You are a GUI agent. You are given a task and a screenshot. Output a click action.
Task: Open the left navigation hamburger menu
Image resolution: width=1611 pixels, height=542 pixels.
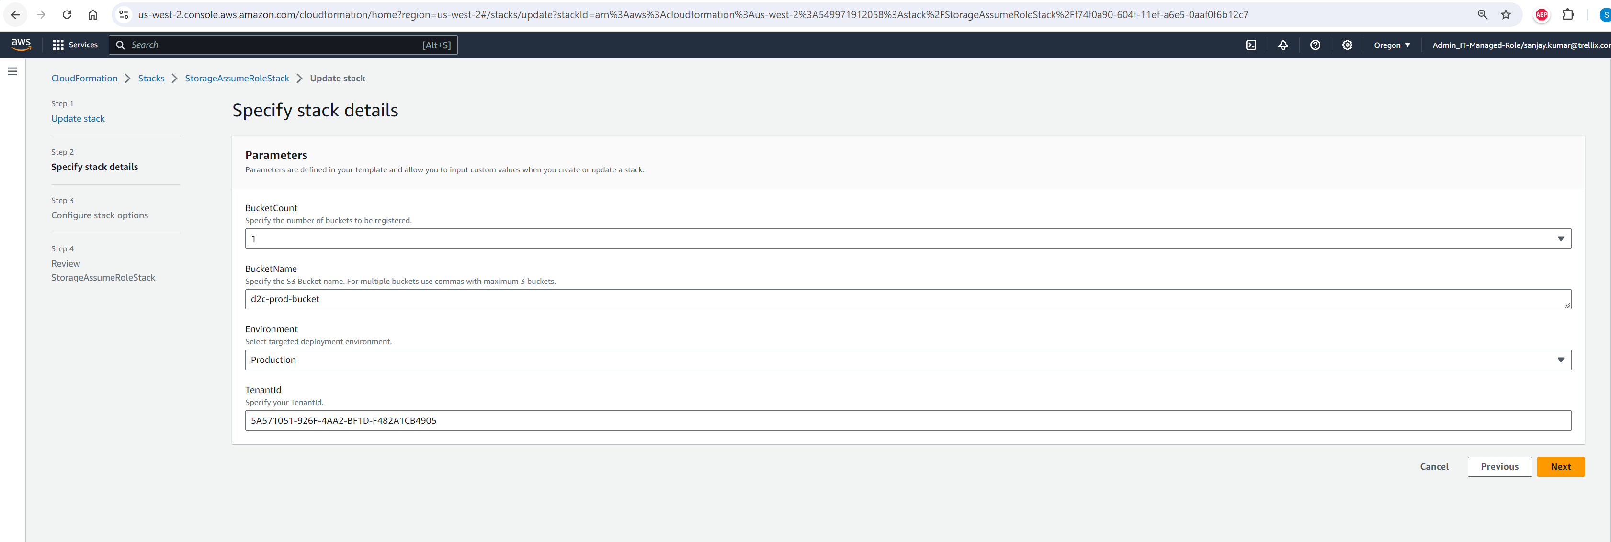(x=12, y=71)
